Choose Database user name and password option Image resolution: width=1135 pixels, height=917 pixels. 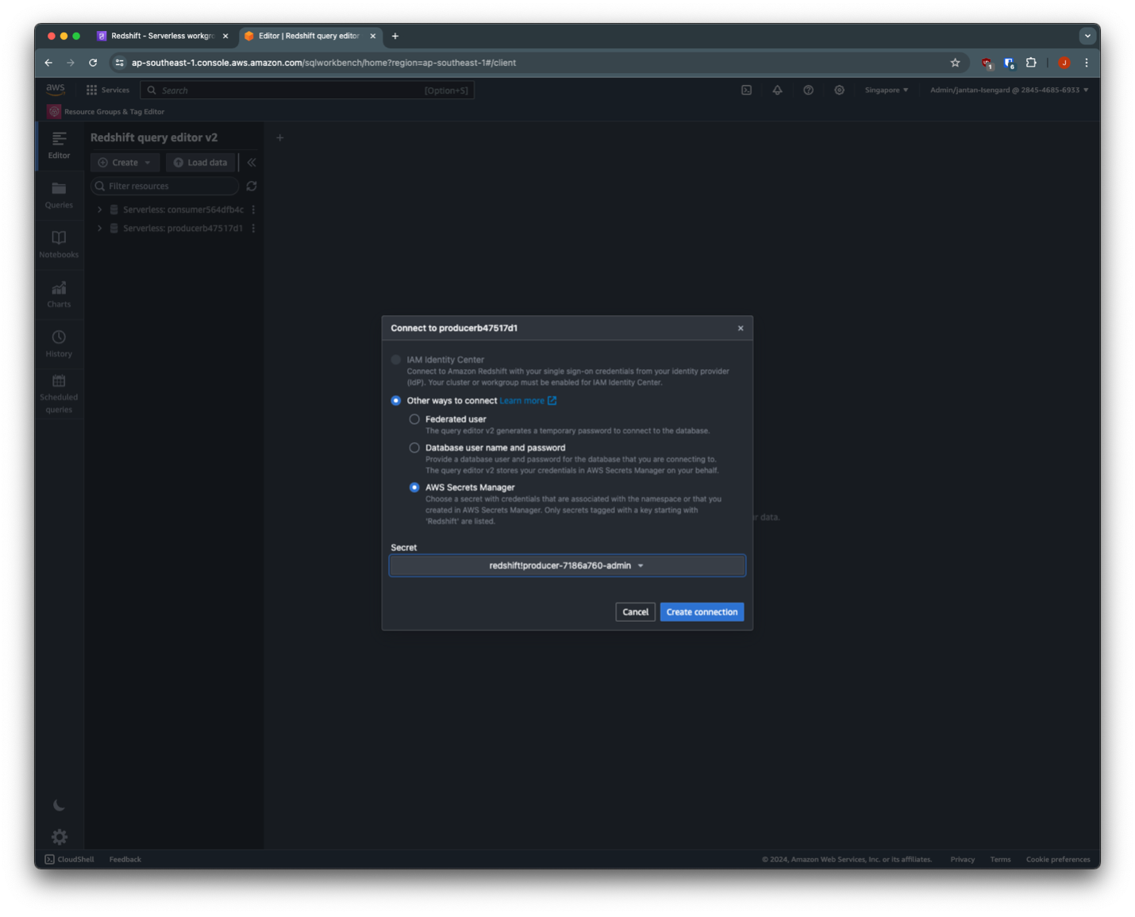pyautogui.click(x=414, y=448)
